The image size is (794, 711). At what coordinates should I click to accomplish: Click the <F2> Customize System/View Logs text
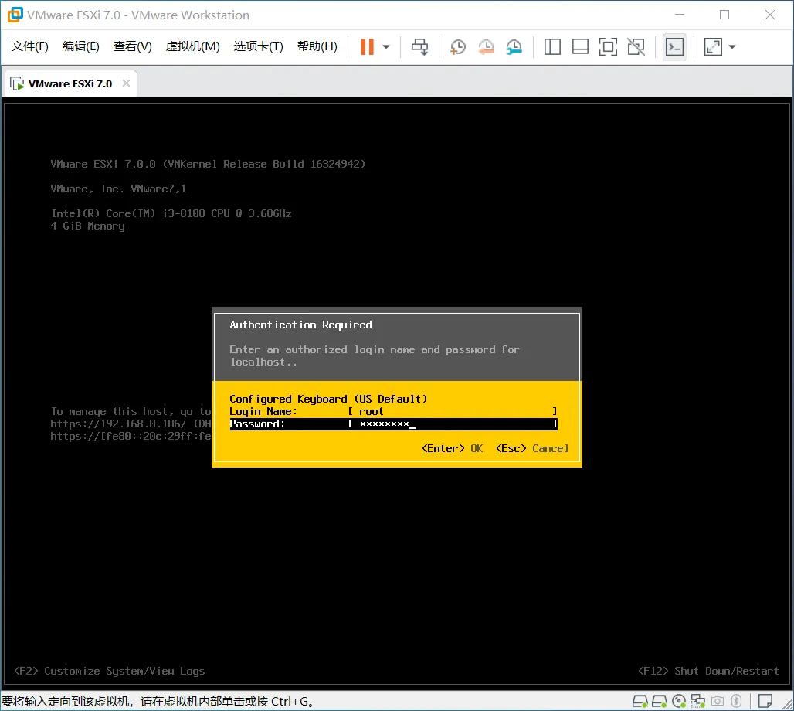pos(110,671)
